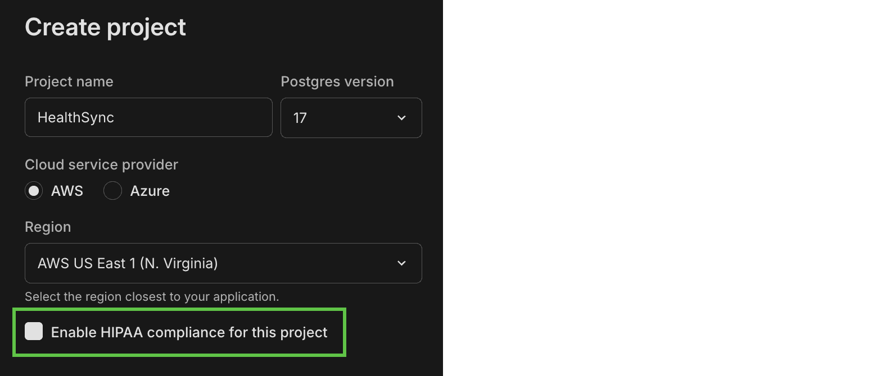Select the HealthSync project name text
This screenshot has width=895, height=376.
click(x=76, y=117)
